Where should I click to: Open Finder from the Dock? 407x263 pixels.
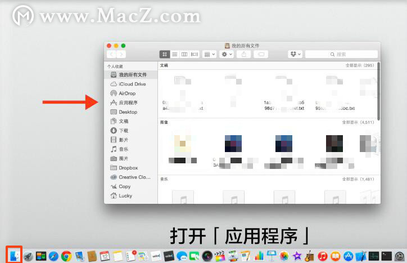[14, 256]
